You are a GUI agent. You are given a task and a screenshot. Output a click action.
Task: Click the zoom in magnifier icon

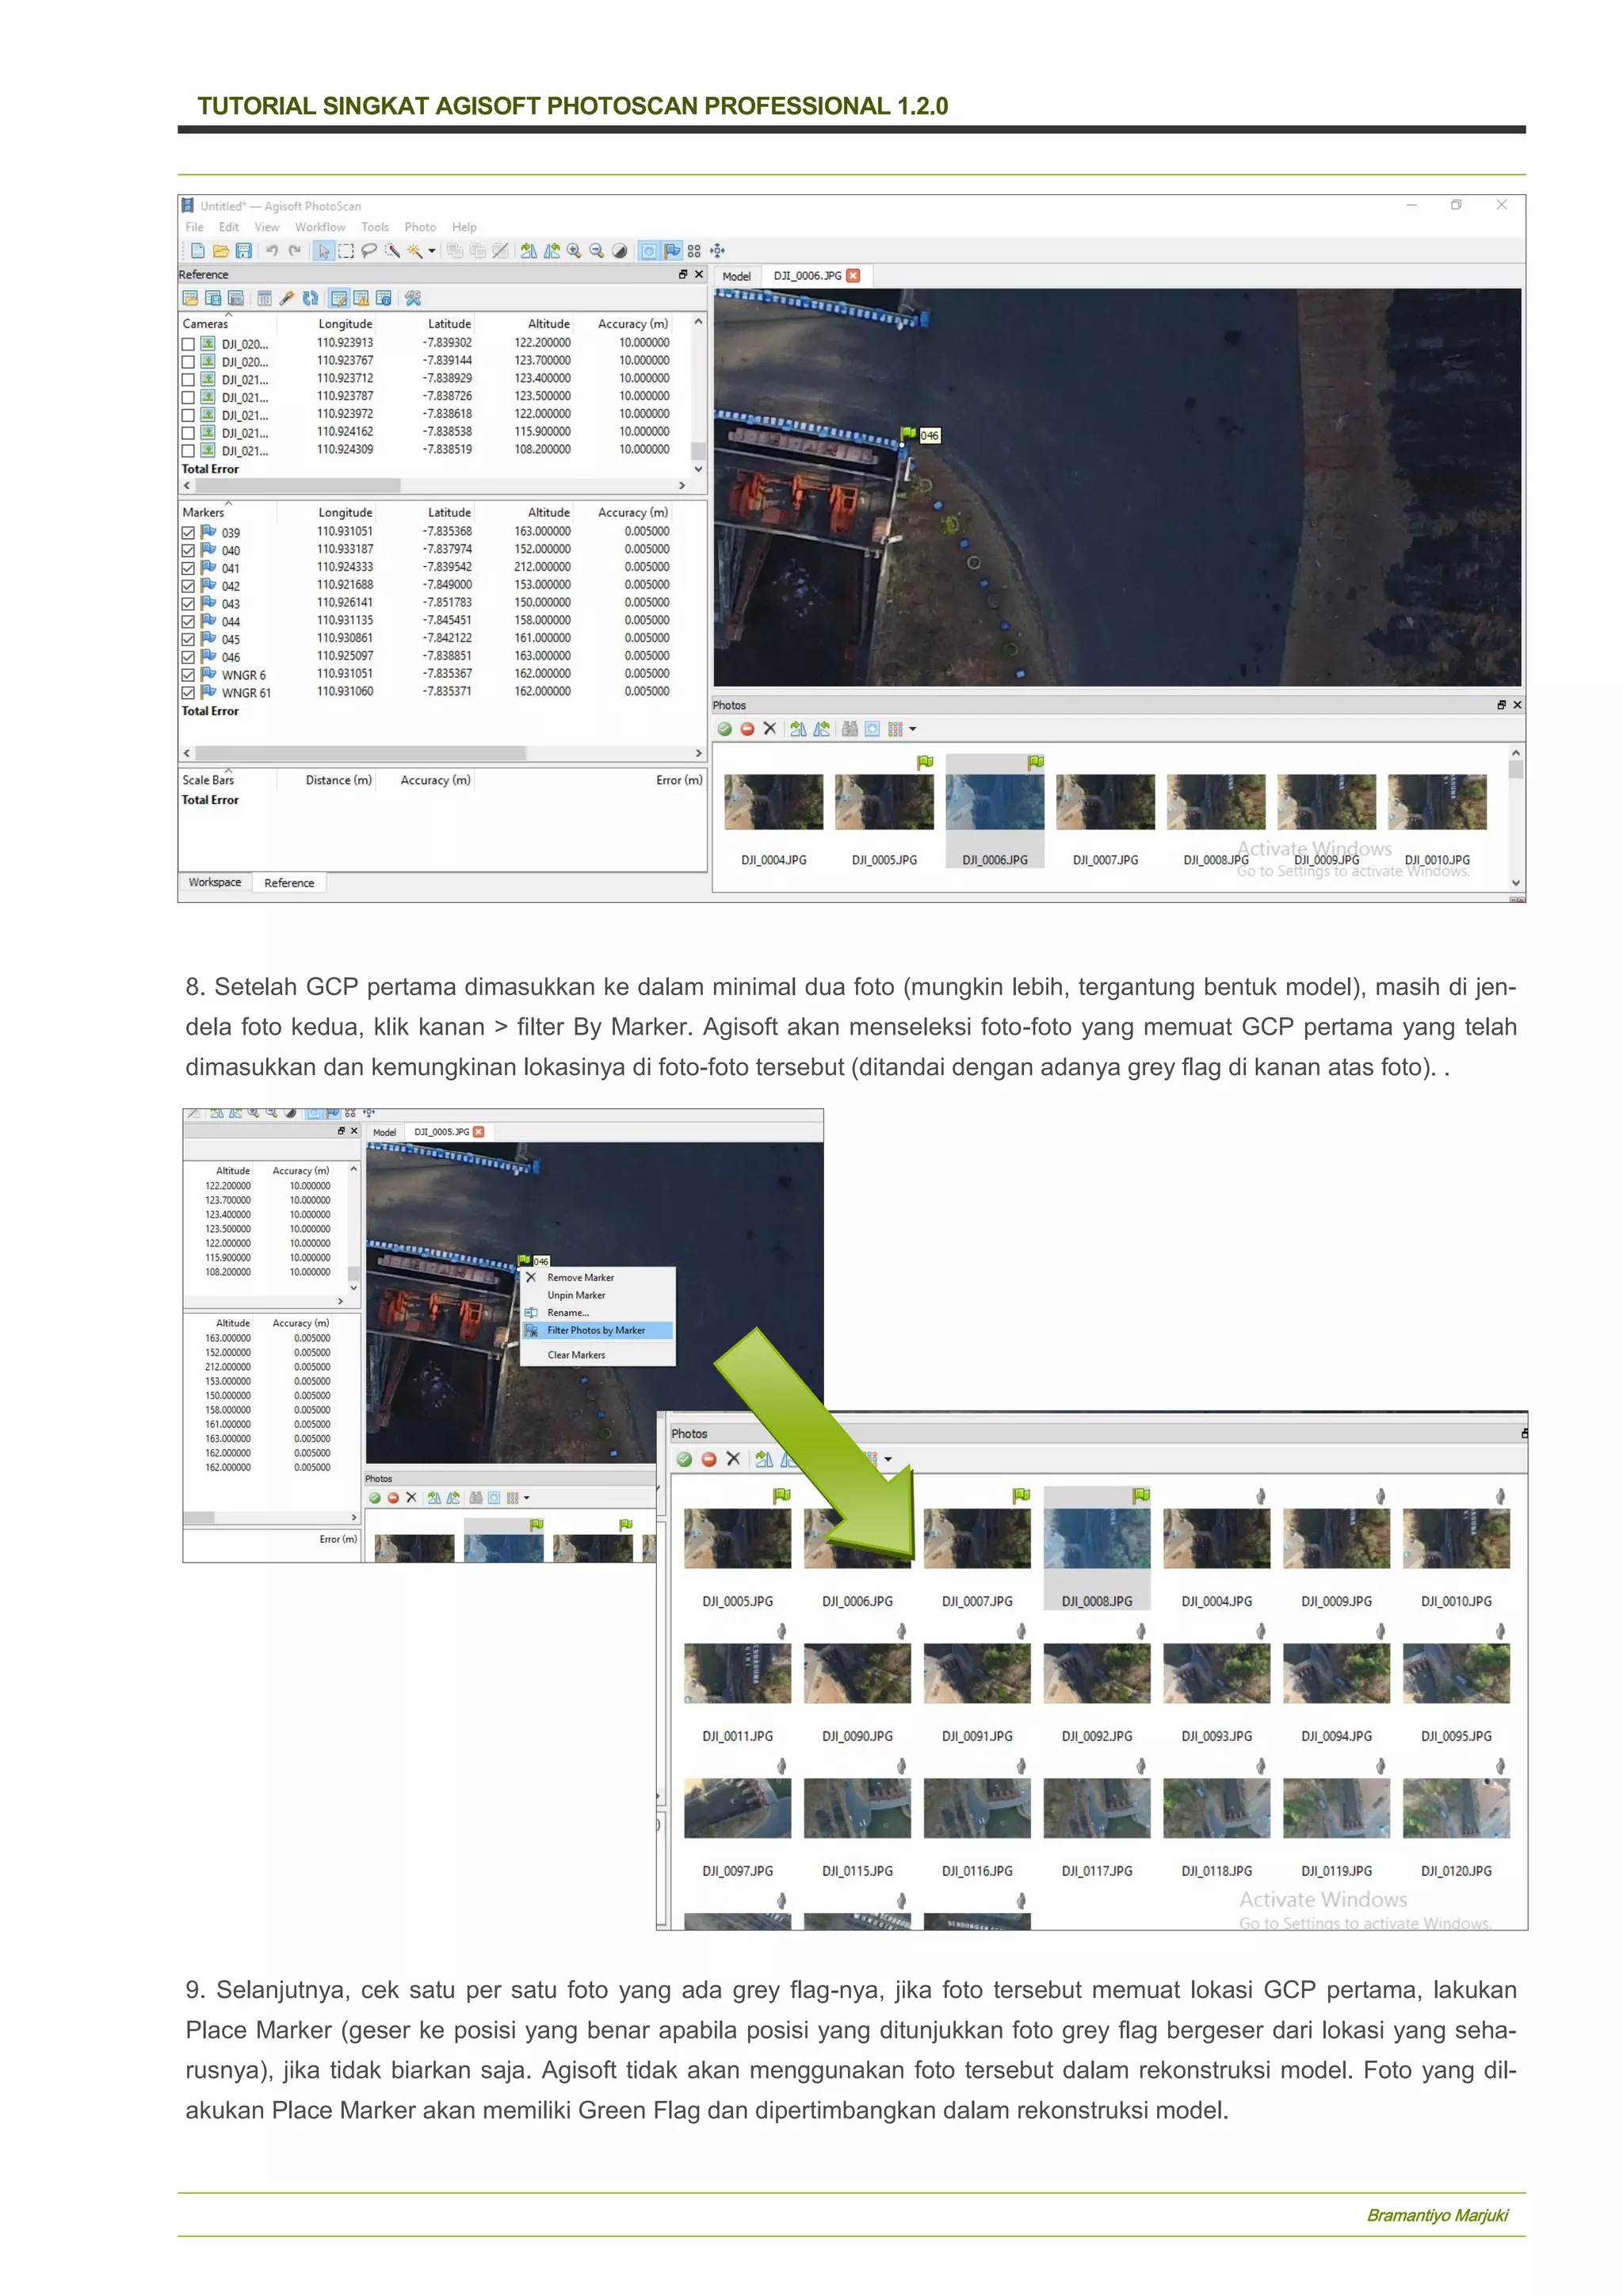574,251
